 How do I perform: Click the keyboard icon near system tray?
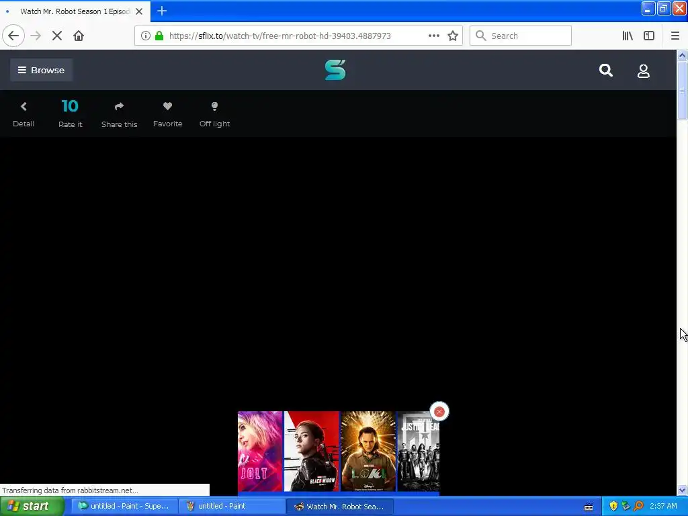click(589, 507)
